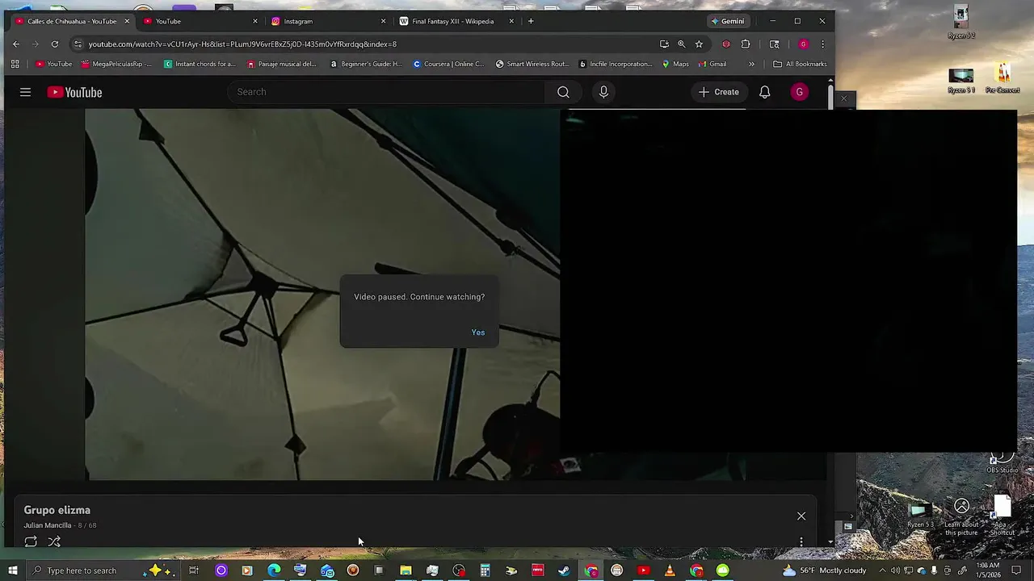Viewport: 1034px width, 581px height.
Task: Open the weather widget 56°F
Action: pyautogui.click(x=824, y=571)
